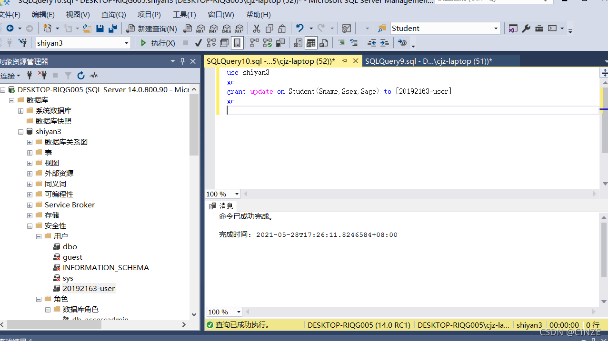Open the Activity Monitor icon
This screenshot has width=608, height=341.
coord(347,29)
